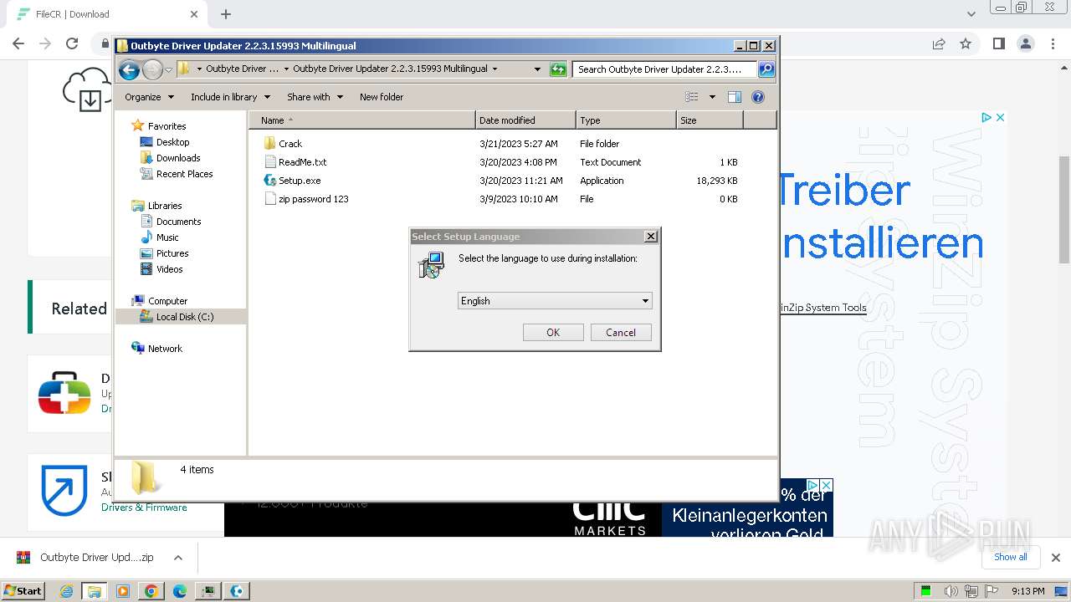Select Downloads under Favorites
Image resolution: width=1071 pixels, height=602 pixels.
tap(178, 158)
